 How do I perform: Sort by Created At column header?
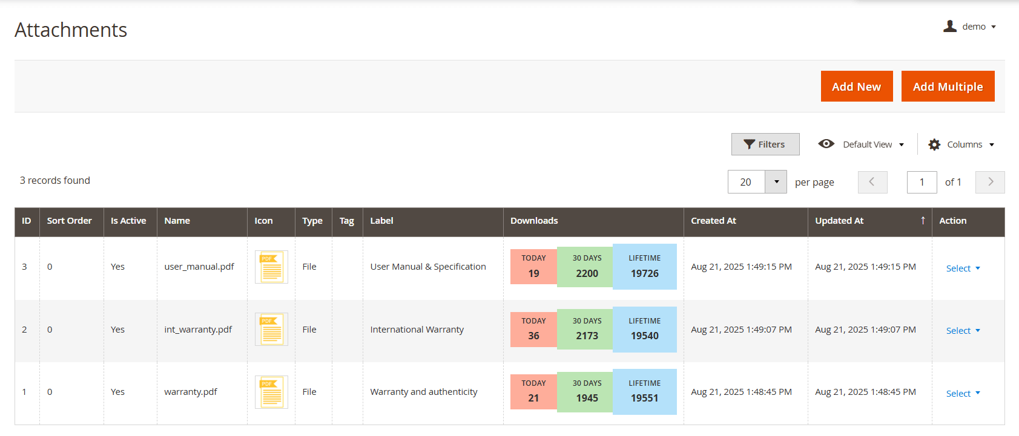pyautogui.click(x=713, y=221)
